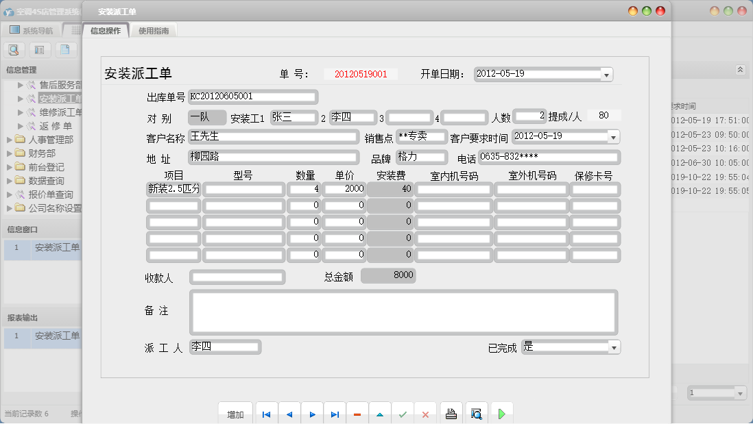
Task: Click the blue up-triangle edit icon
Action: (x=379, y=413)
